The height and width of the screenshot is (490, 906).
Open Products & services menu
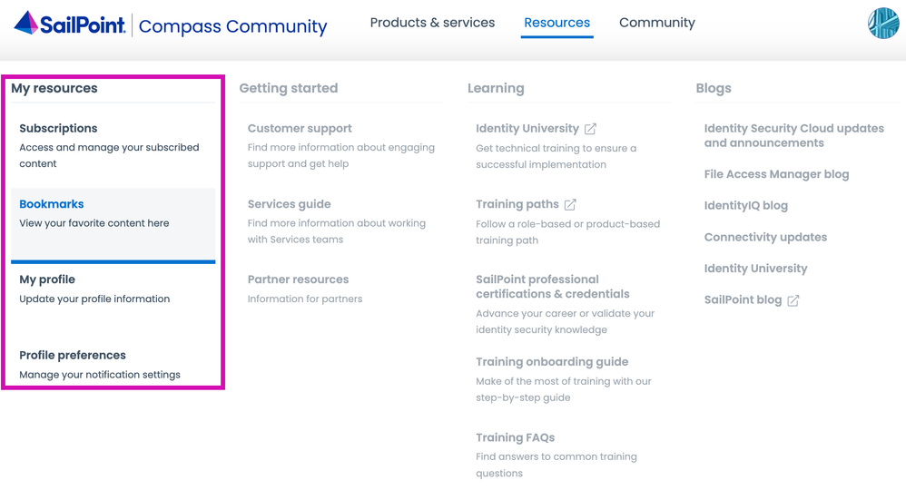tap(432, 23)
